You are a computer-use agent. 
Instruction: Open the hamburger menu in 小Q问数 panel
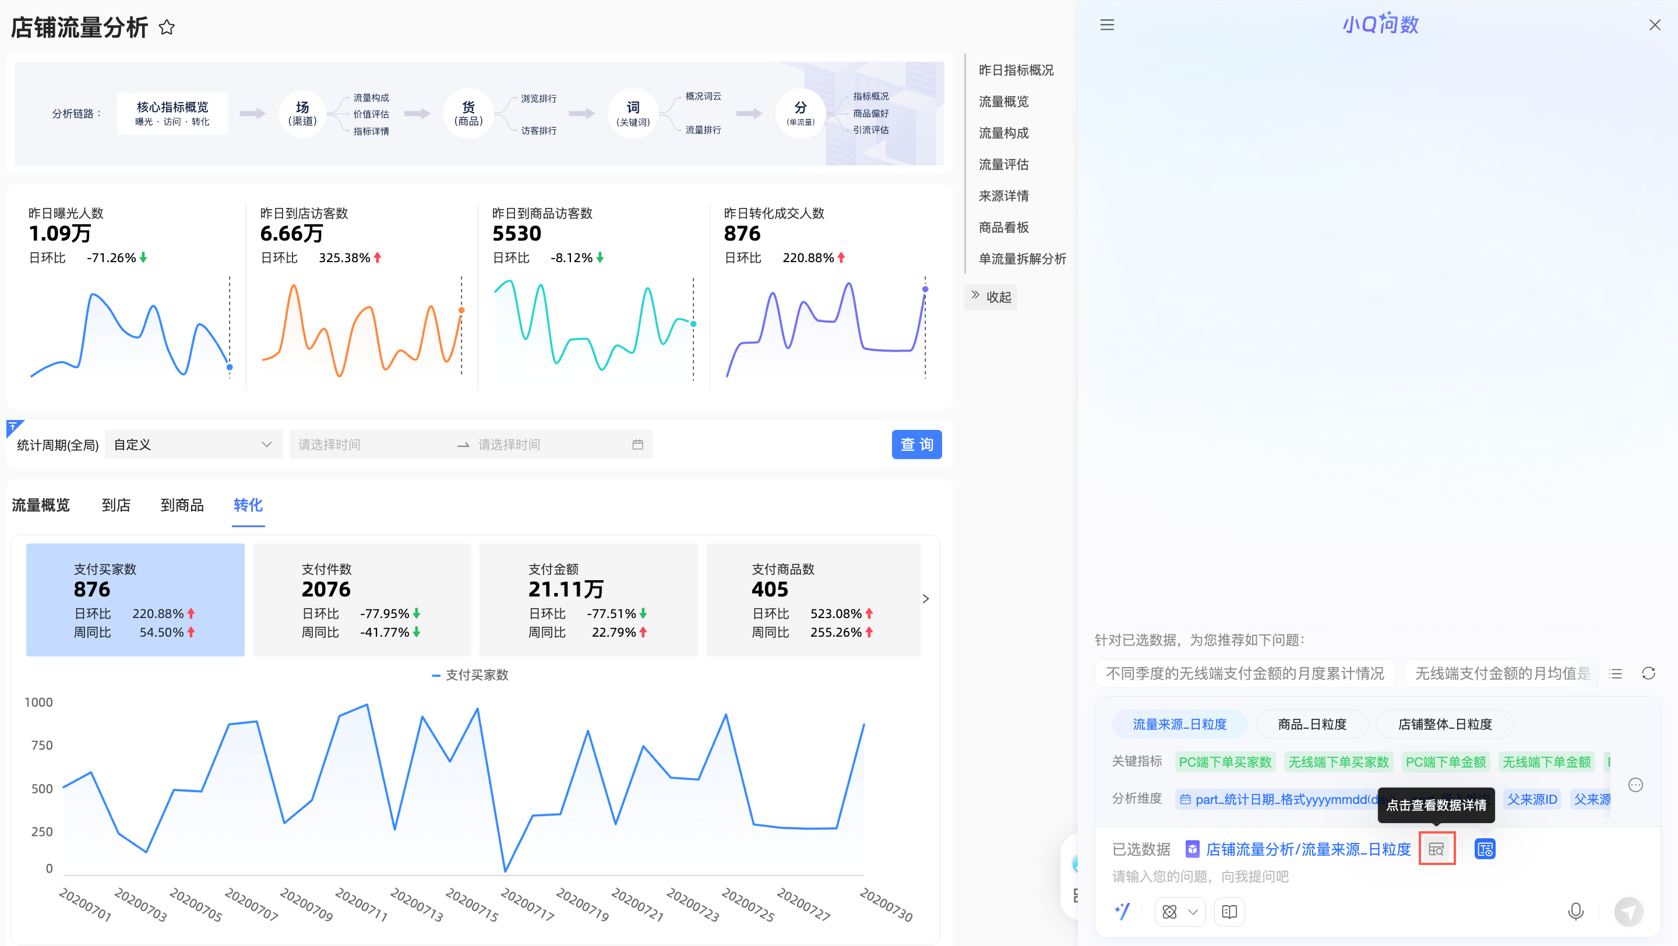(x=1107, y=24)
